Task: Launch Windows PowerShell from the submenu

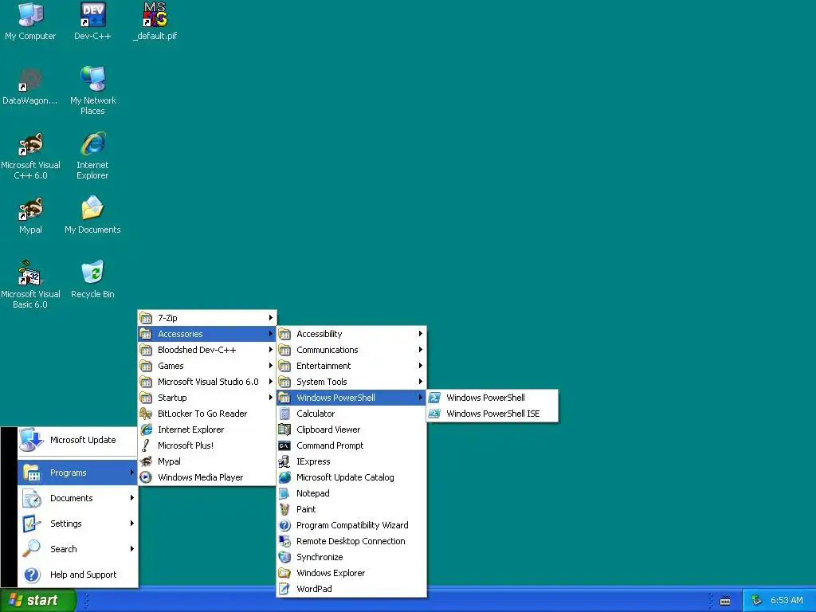Action: (492, 398)
